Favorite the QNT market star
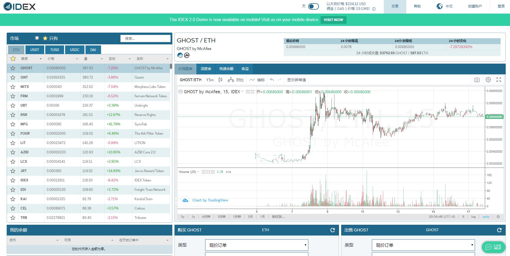510x256 pixels. [13, 77]
